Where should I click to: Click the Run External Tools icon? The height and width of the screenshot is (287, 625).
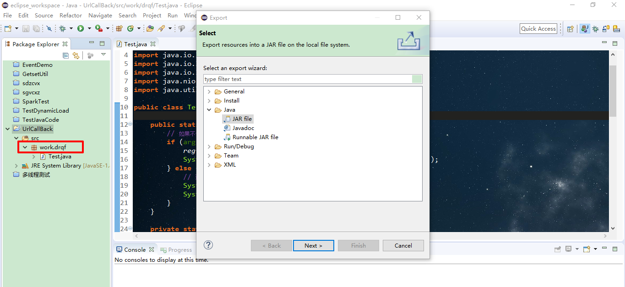pos(98,28)
